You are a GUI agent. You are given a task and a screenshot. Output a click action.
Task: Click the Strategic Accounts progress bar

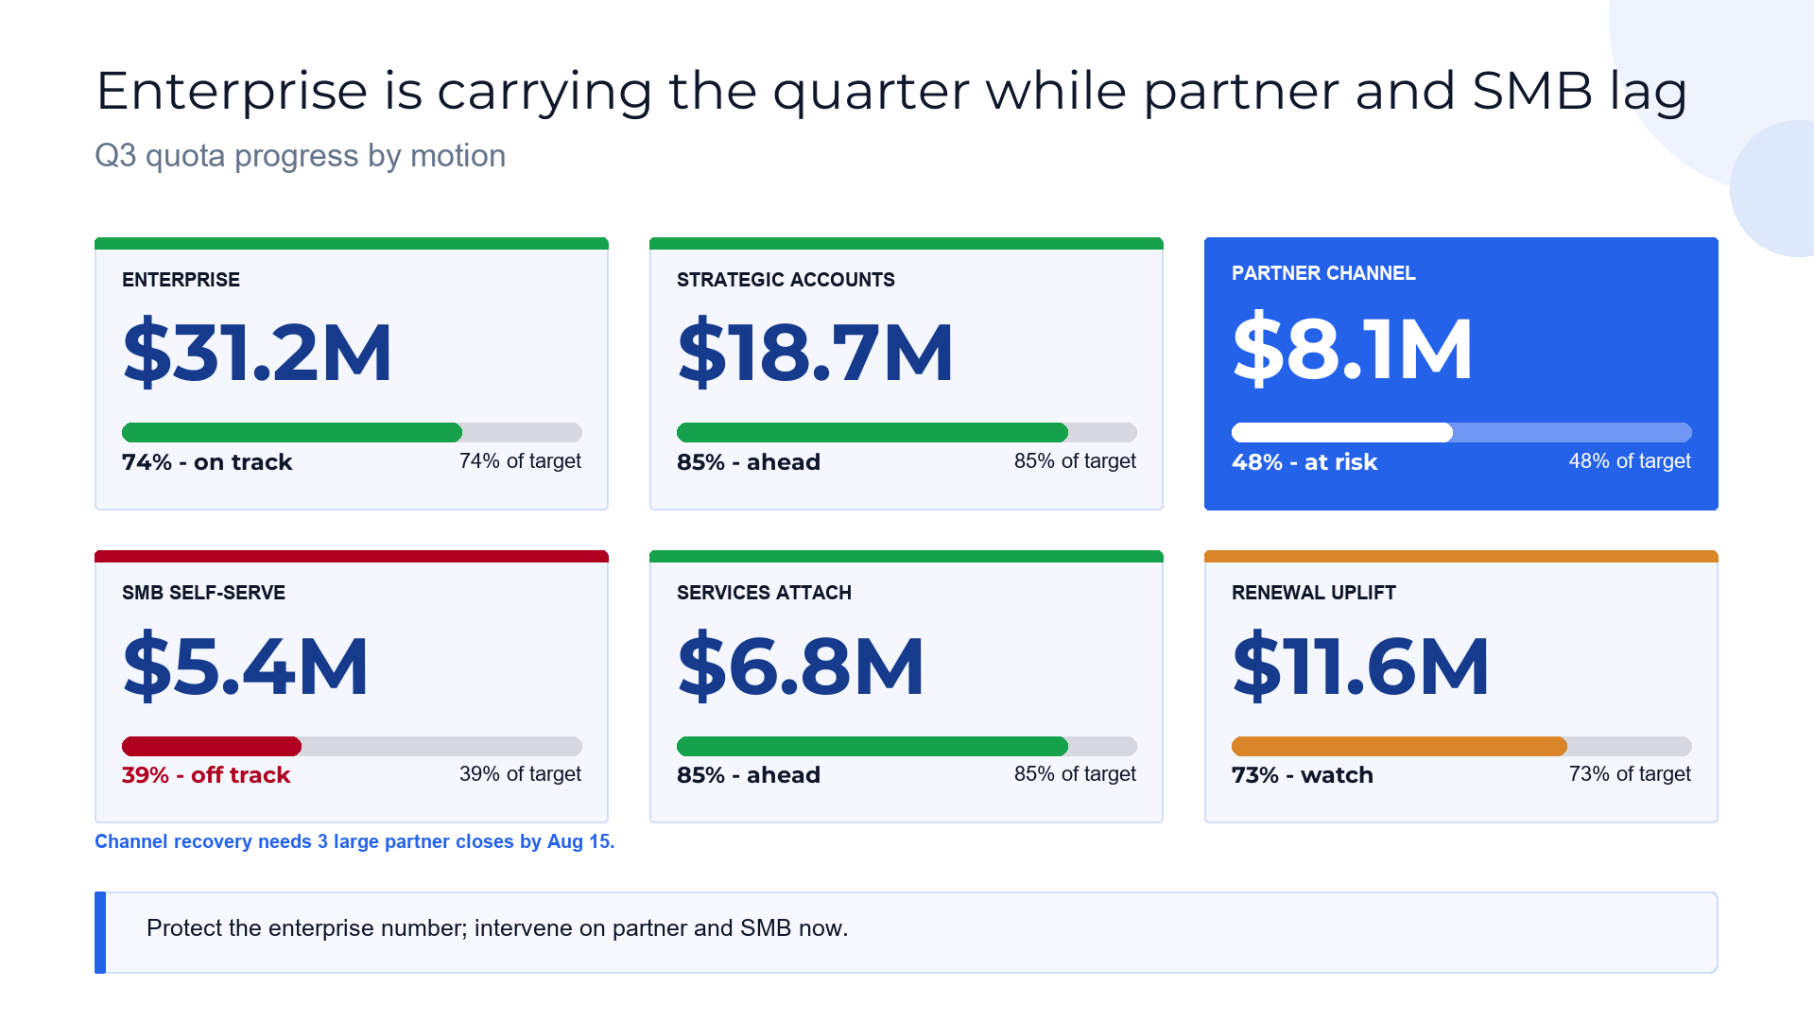907,432
